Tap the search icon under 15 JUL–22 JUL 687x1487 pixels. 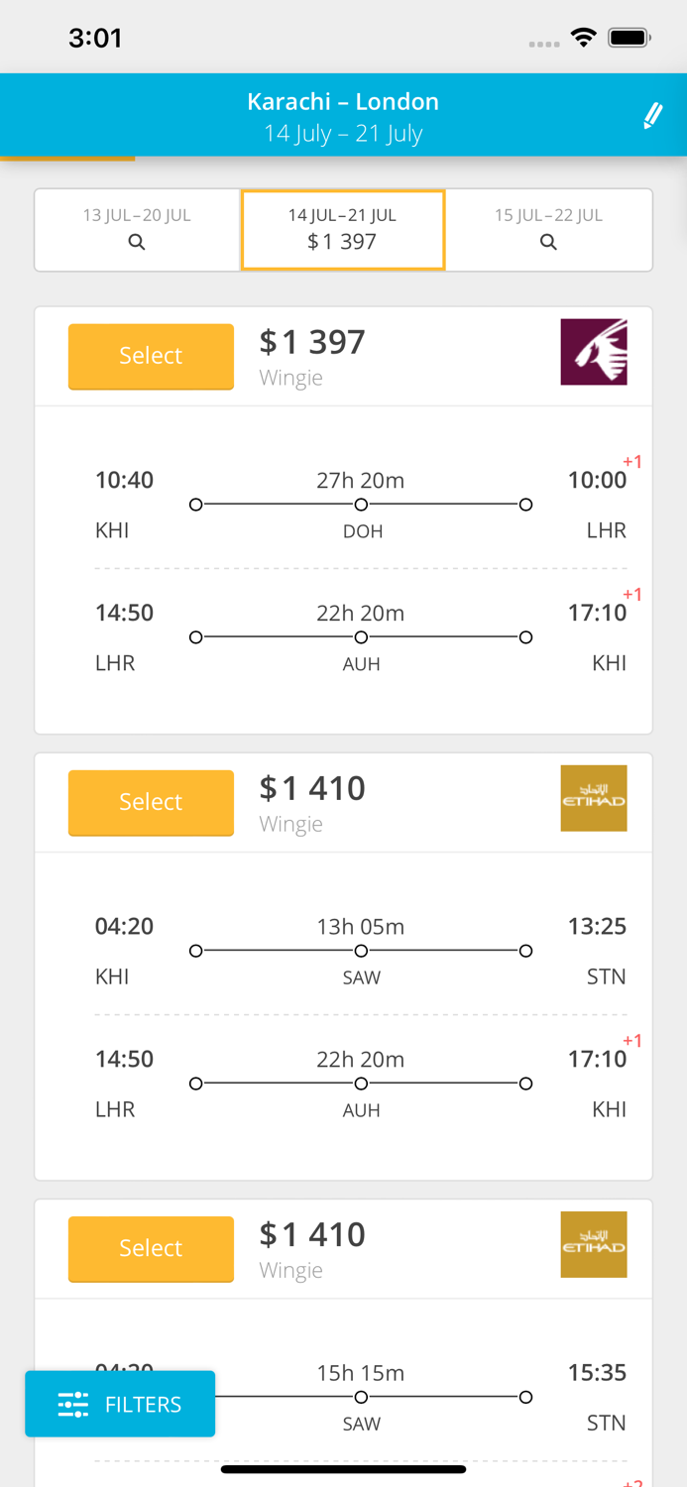point(548,242)
